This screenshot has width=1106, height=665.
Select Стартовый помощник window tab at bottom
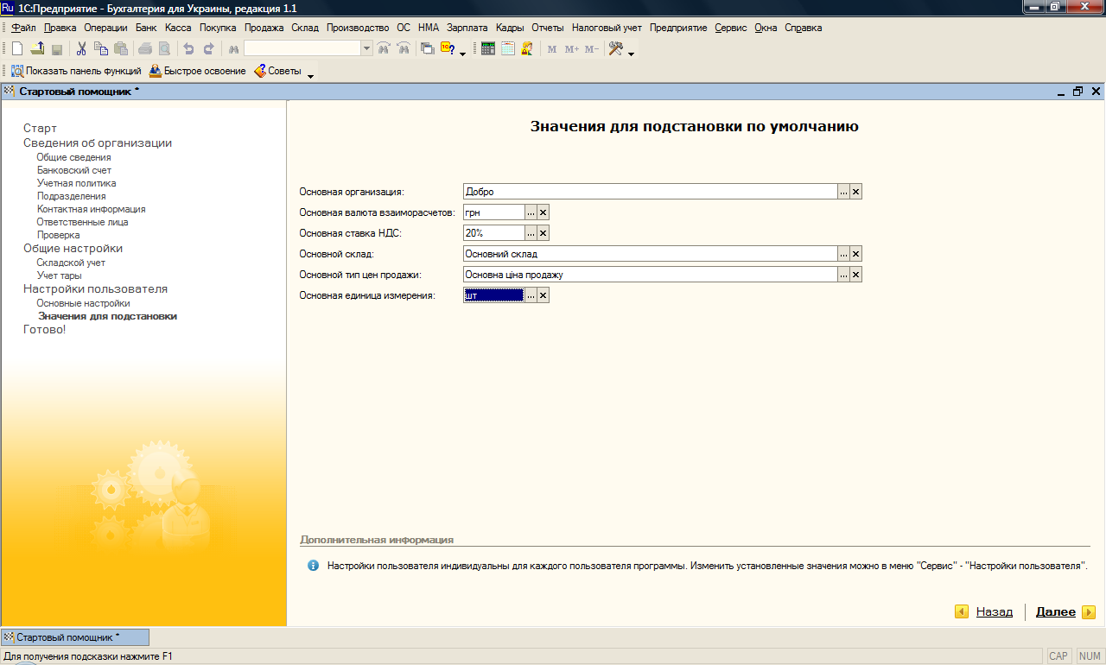point(75,637)
